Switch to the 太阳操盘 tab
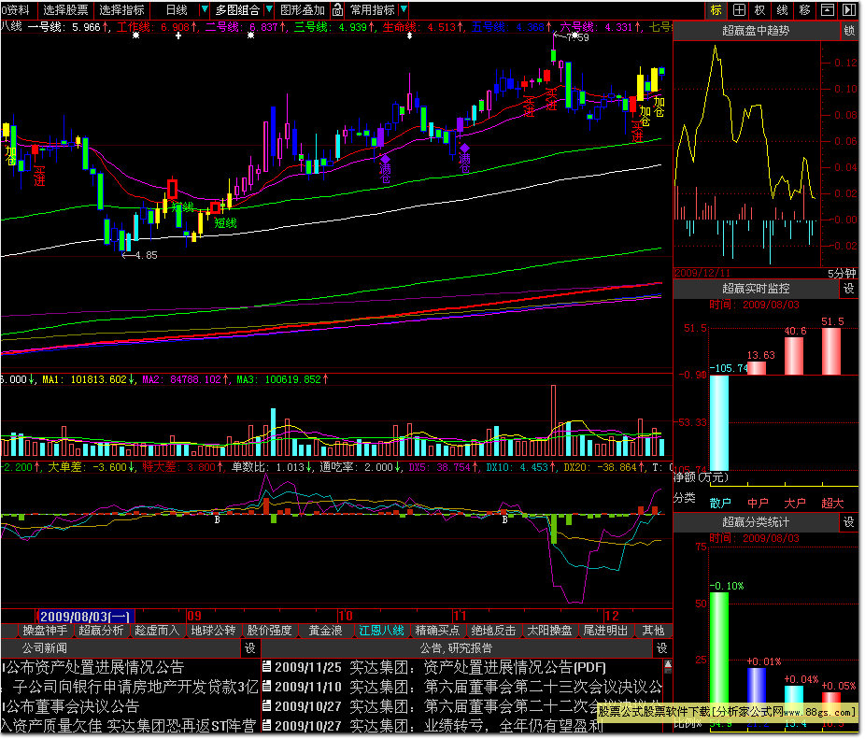 click(x=549, y=631)
